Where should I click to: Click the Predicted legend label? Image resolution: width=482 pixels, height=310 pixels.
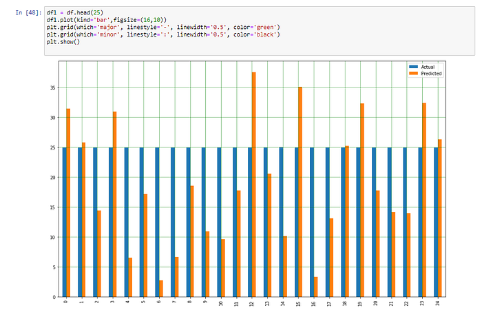coord(431,74)
